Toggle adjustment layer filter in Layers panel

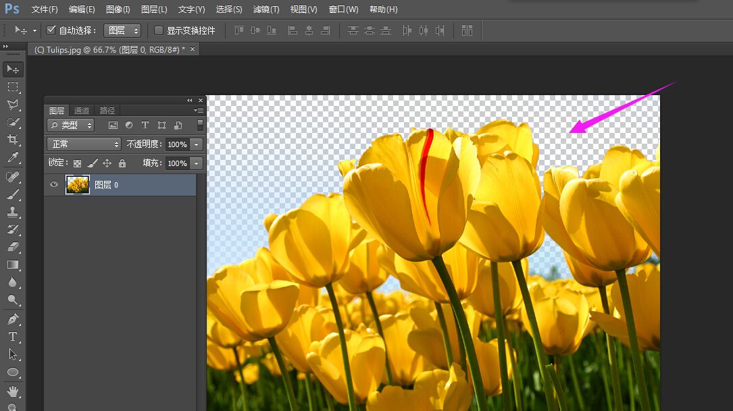[x=129, y=125]
